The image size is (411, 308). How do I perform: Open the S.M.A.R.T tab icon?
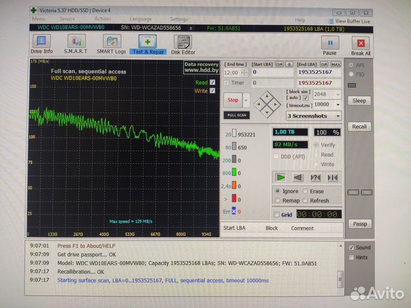[x=76, y=44]
